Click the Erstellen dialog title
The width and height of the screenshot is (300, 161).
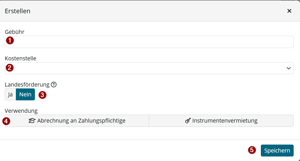click(18, 11)
